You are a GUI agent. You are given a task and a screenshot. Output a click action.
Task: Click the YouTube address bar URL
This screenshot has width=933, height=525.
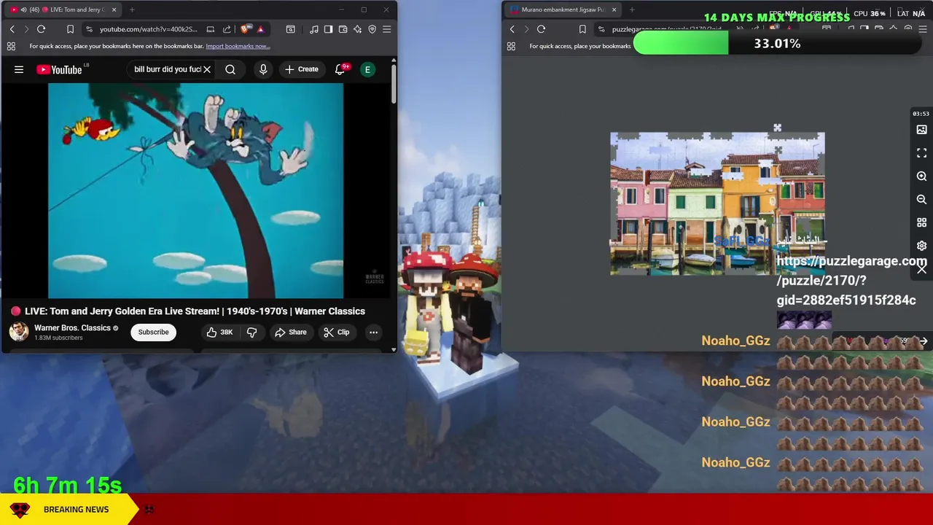[x=148, y=29]
